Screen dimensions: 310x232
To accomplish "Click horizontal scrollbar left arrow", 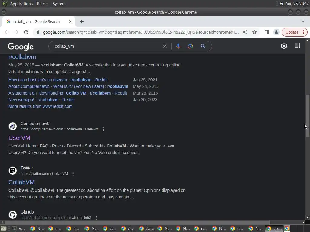I will [x=2, y=222].
